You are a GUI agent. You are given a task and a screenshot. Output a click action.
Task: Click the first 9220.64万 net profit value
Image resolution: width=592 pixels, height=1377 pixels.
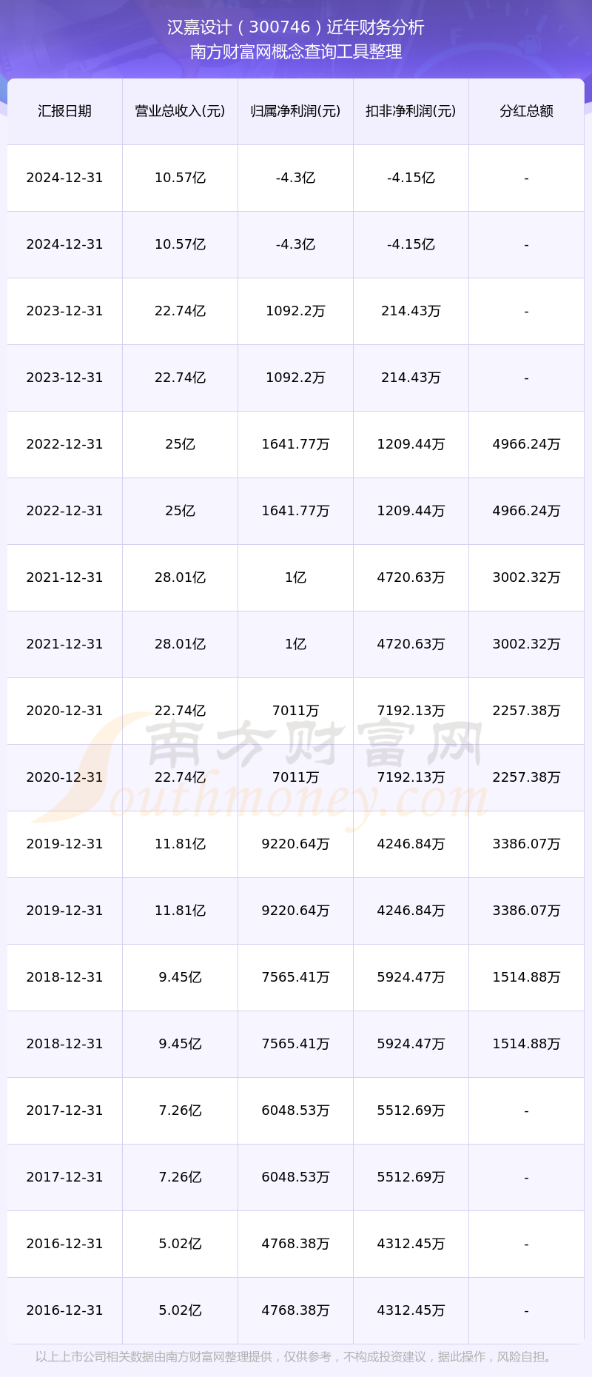tap(295, 844)
